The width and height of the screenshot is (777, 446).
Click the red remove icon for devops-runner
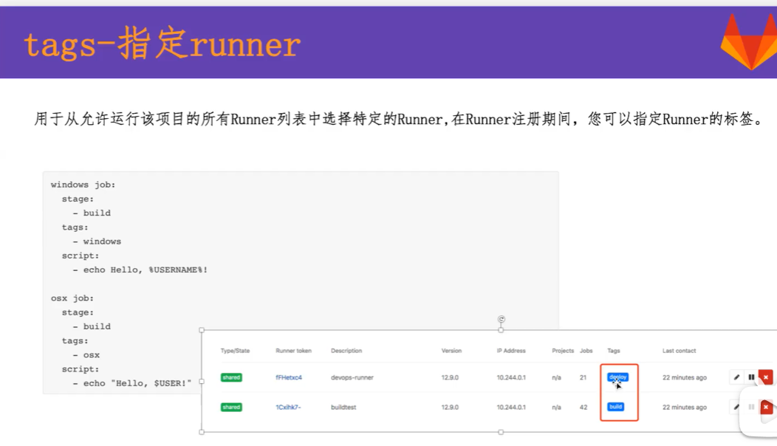tap(766, 377)
